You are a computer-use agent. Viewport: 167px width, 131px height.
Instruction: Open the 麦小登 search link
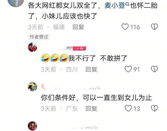click(x=115, y=5)
